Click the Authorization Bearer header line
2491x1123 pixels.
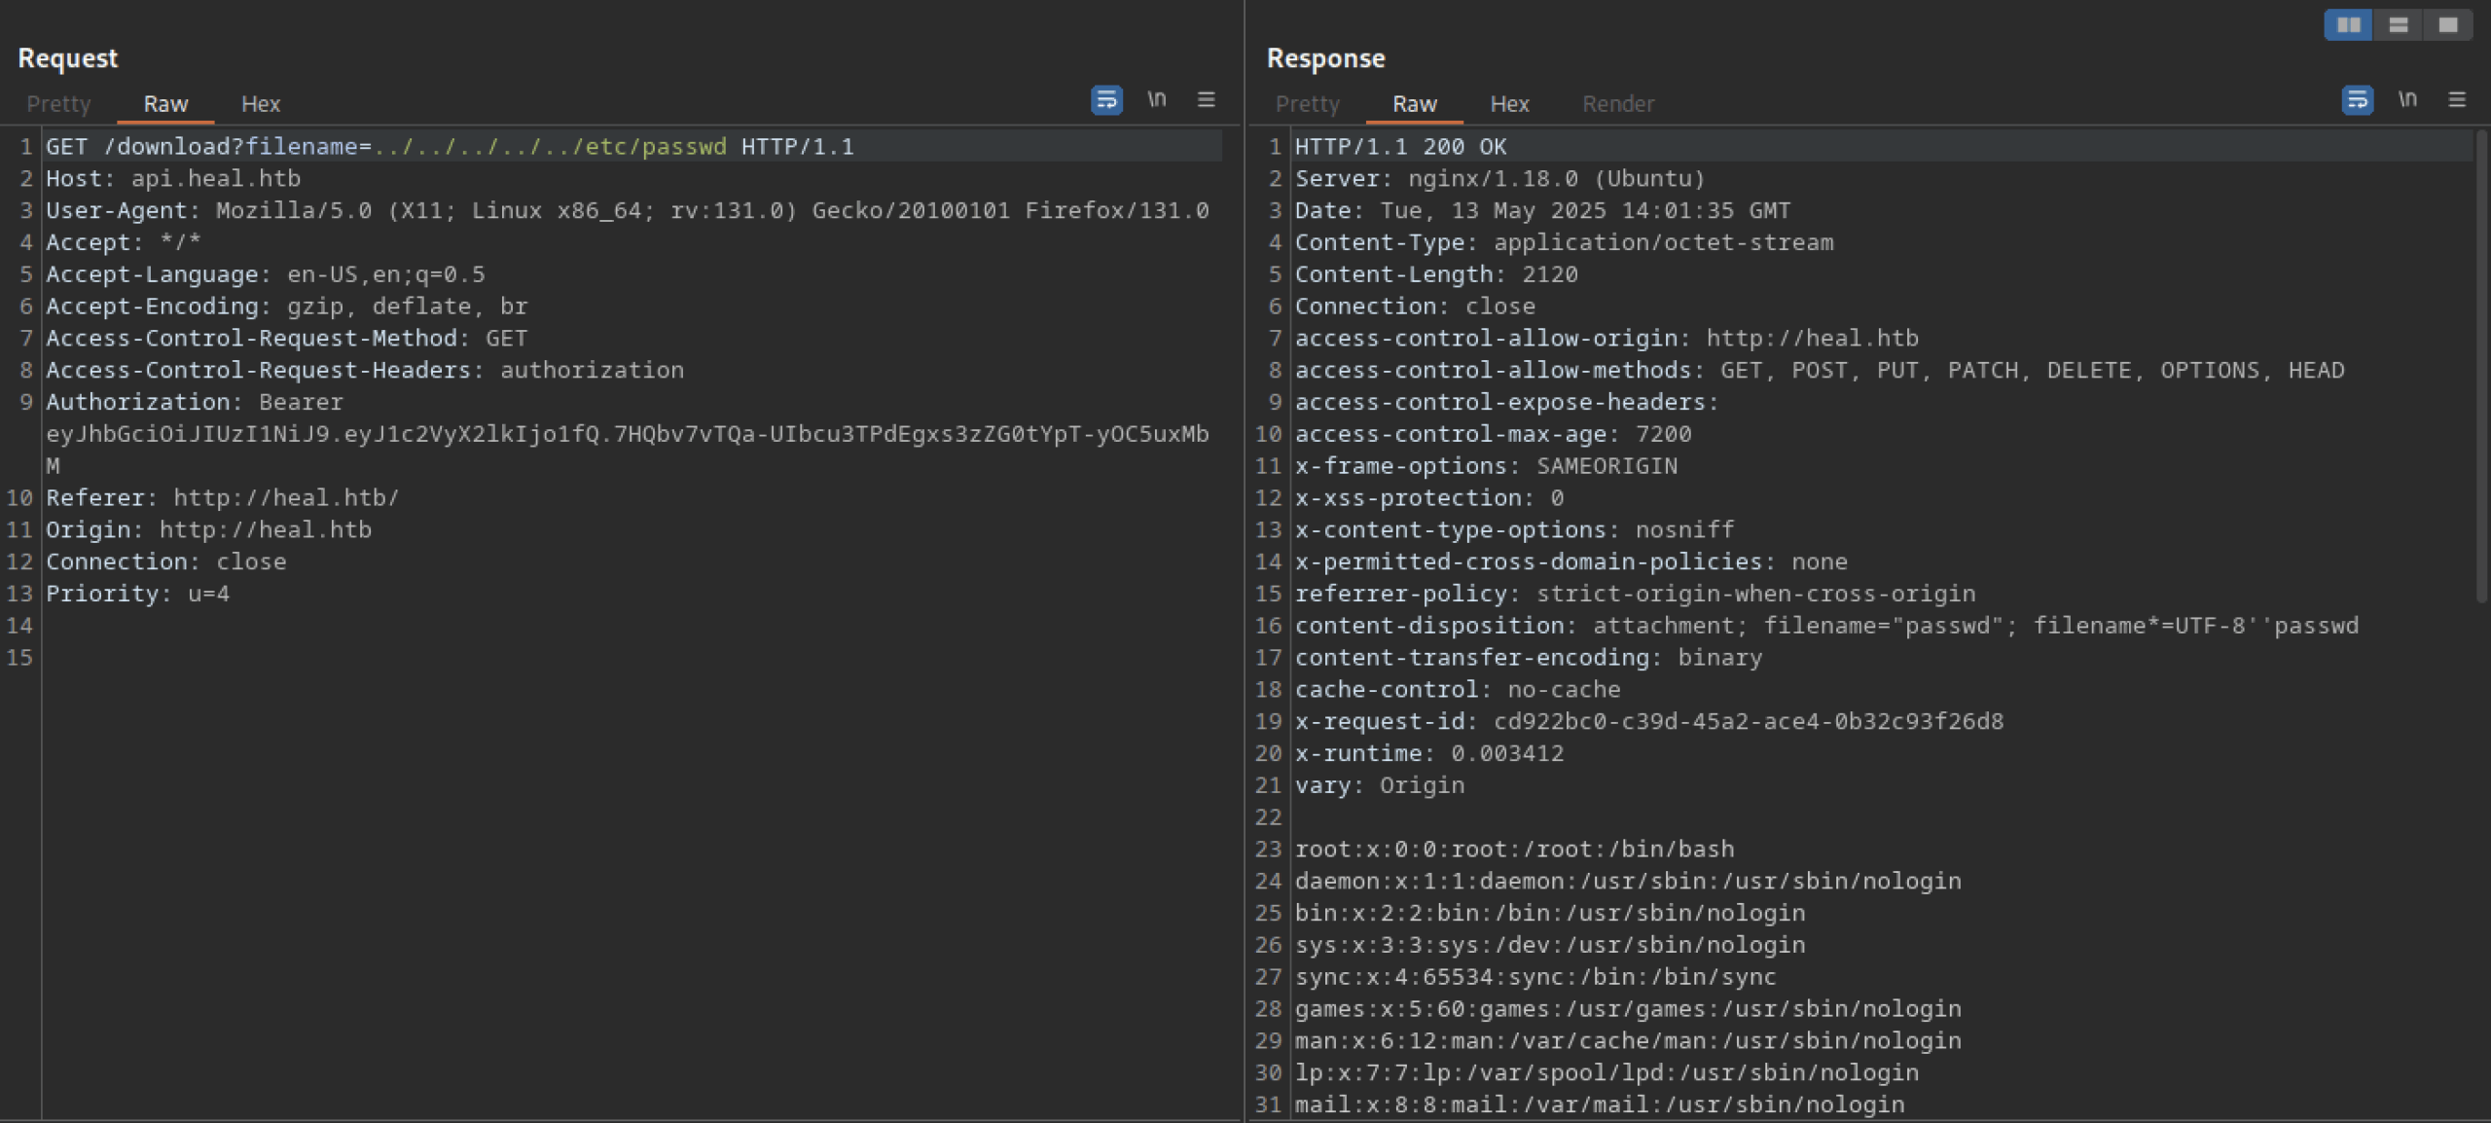pyautogui.click(x=195, y=403)
